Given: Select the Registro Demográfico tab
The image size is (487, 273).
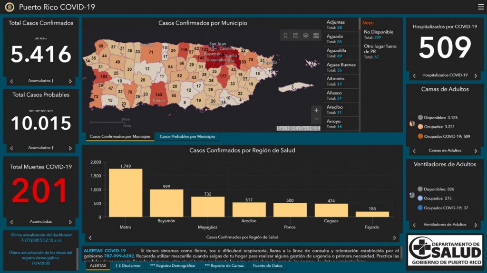Looking at the screenshot, I should [x=172, y=266].
